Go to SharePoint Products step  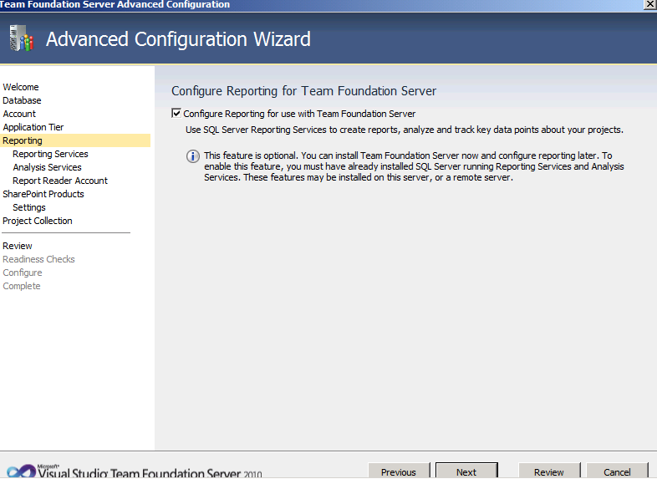click(x=43, y=195)
